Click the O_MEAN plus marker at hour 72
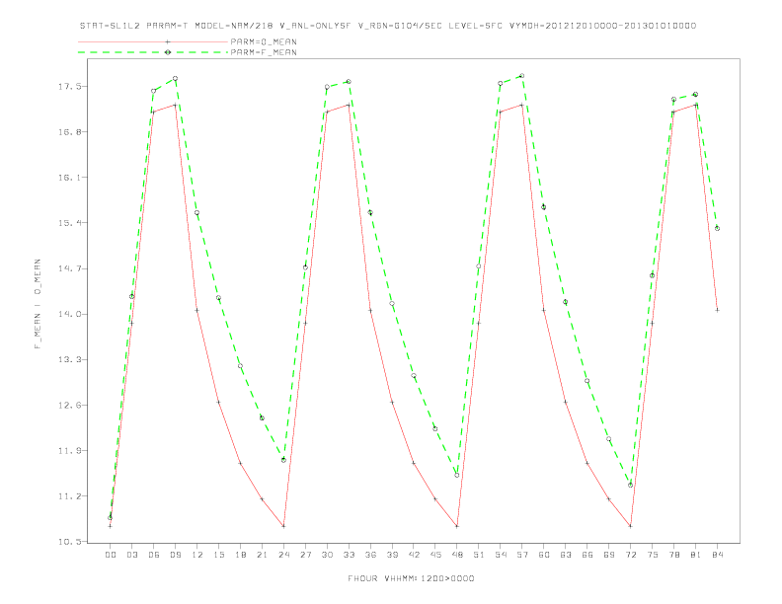The width and height of the screenshot is (782, 604). 631,526
